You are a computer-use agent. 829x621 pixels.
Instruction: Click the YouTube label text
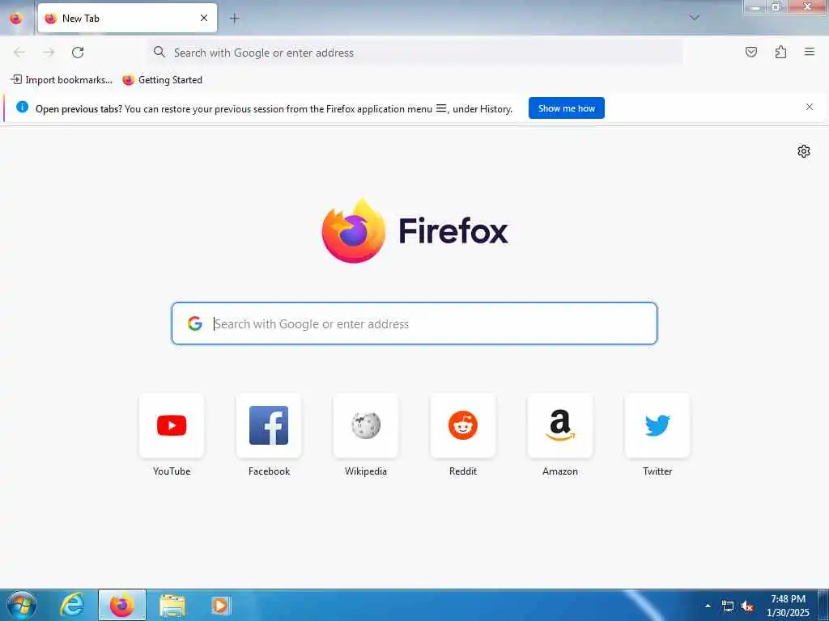pos(172,471)
